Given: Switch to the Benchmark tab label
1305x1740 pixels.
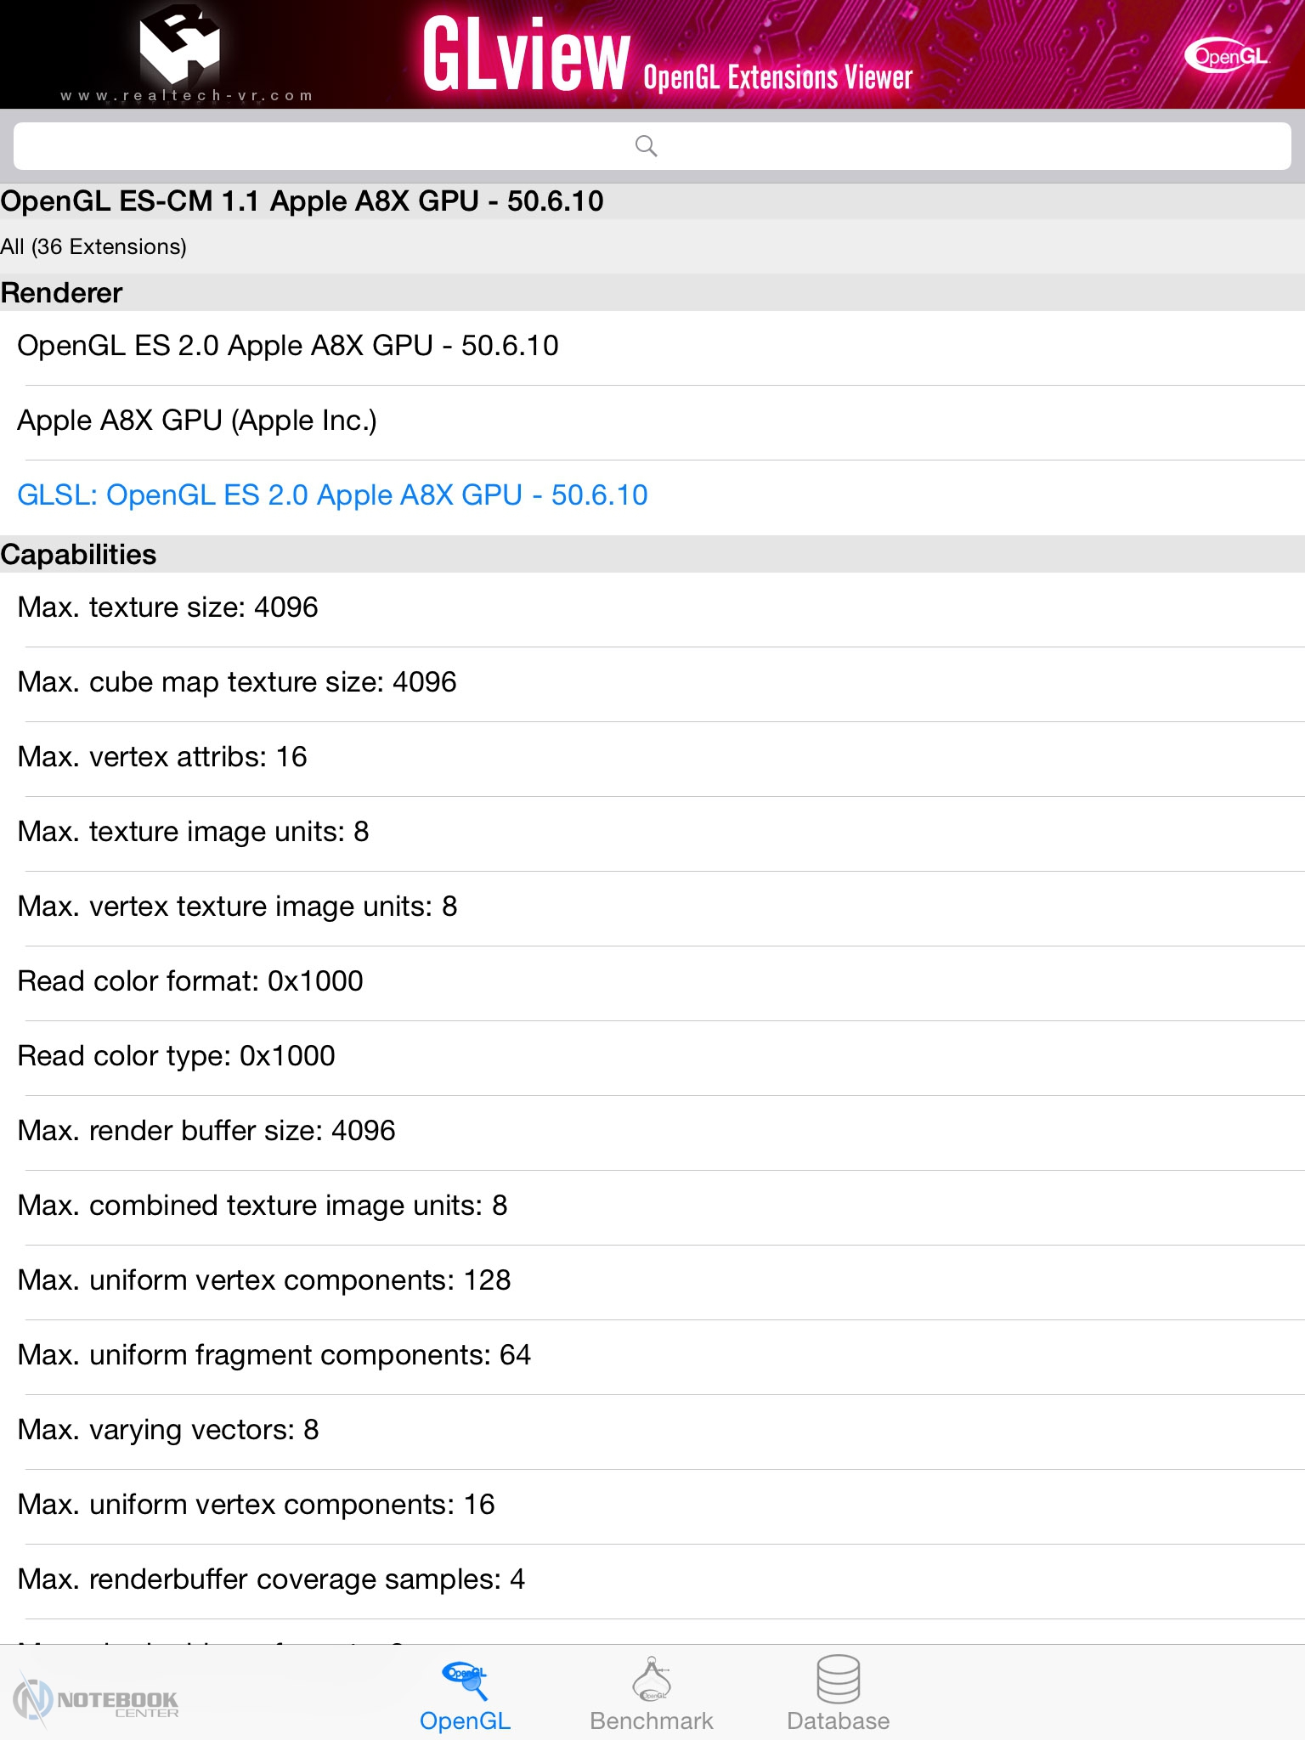Looking at the screenshot, I should (652, 1720).
